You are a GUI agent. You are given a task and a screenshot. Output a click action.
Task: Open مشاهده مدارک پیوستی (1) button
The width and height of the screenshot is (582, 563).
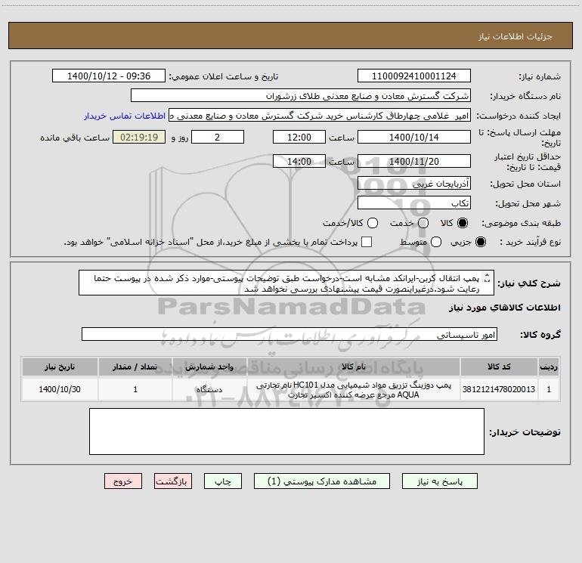tap(322, 481)
